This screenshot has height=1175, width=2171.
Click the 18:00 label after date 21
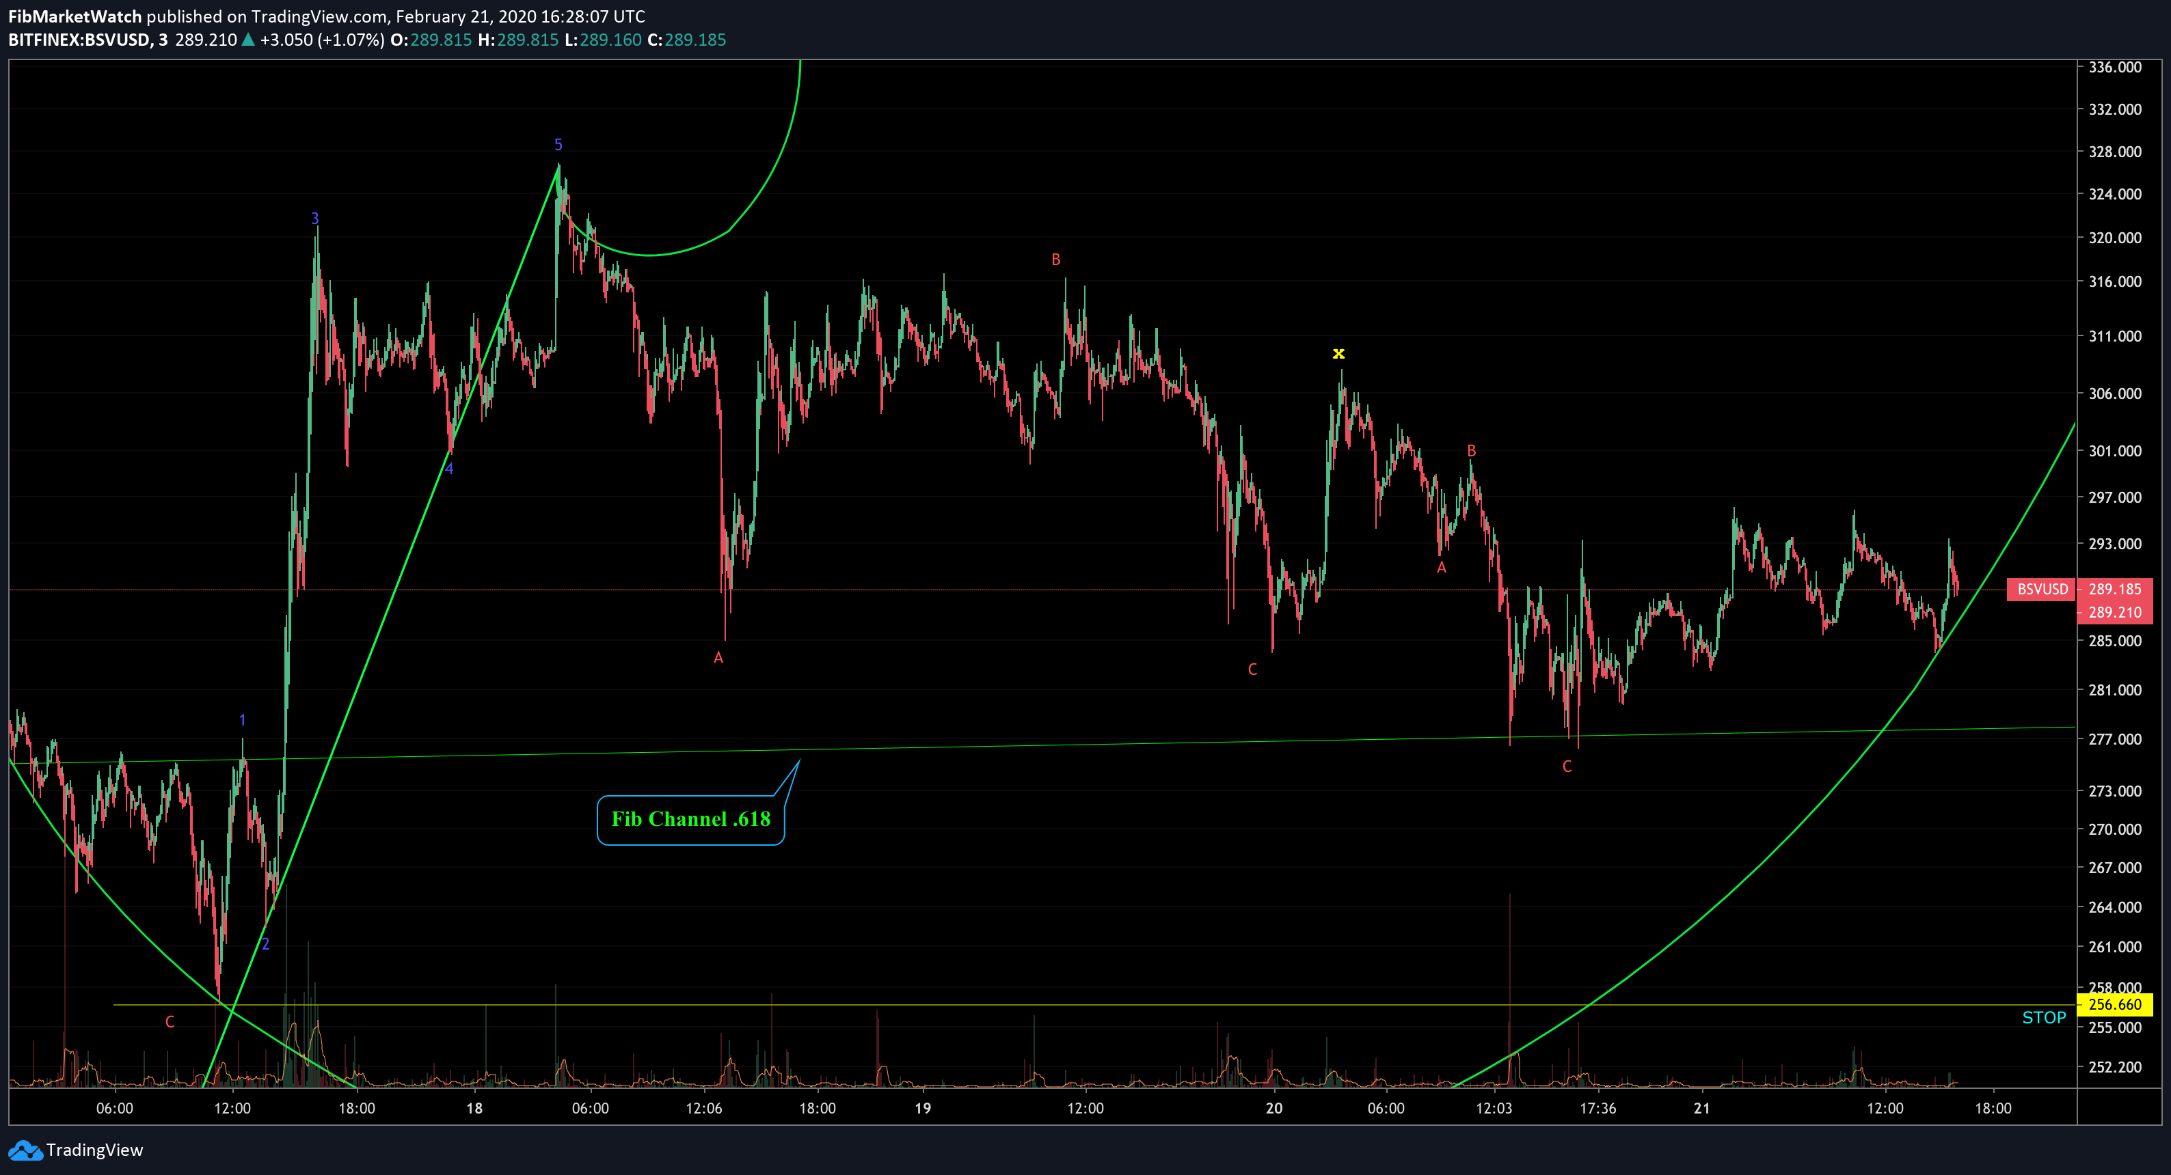pyautogui.click(x=1993, y=1109)
